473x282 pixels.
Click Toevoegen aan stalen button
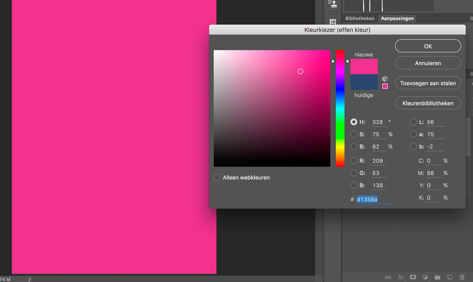428,83
